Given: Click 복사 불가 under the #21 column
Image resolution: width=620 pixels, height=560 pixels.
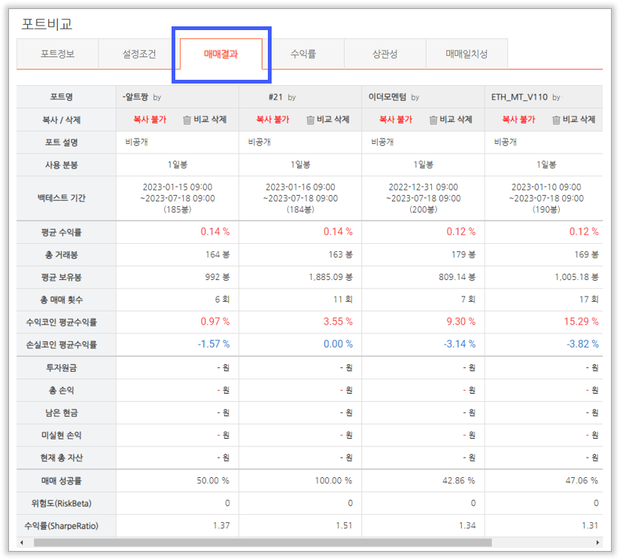Looking at the screenshot, I should (x=272, y=120).
